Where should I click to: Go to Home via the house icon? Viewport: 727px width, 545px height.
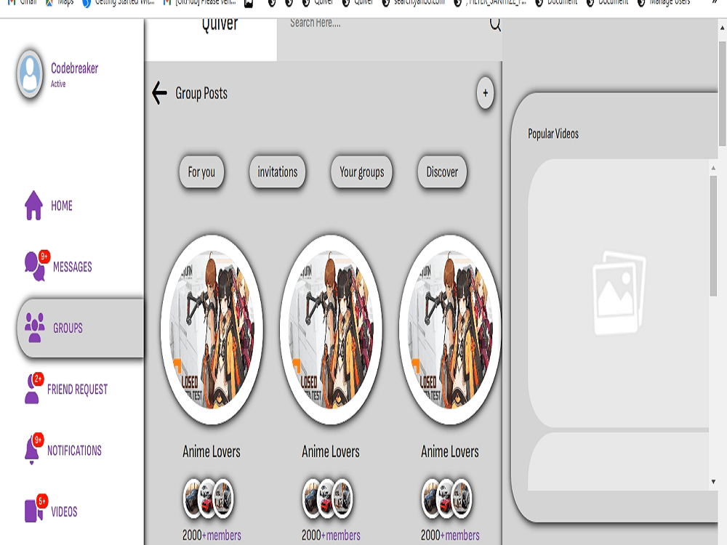33,205
